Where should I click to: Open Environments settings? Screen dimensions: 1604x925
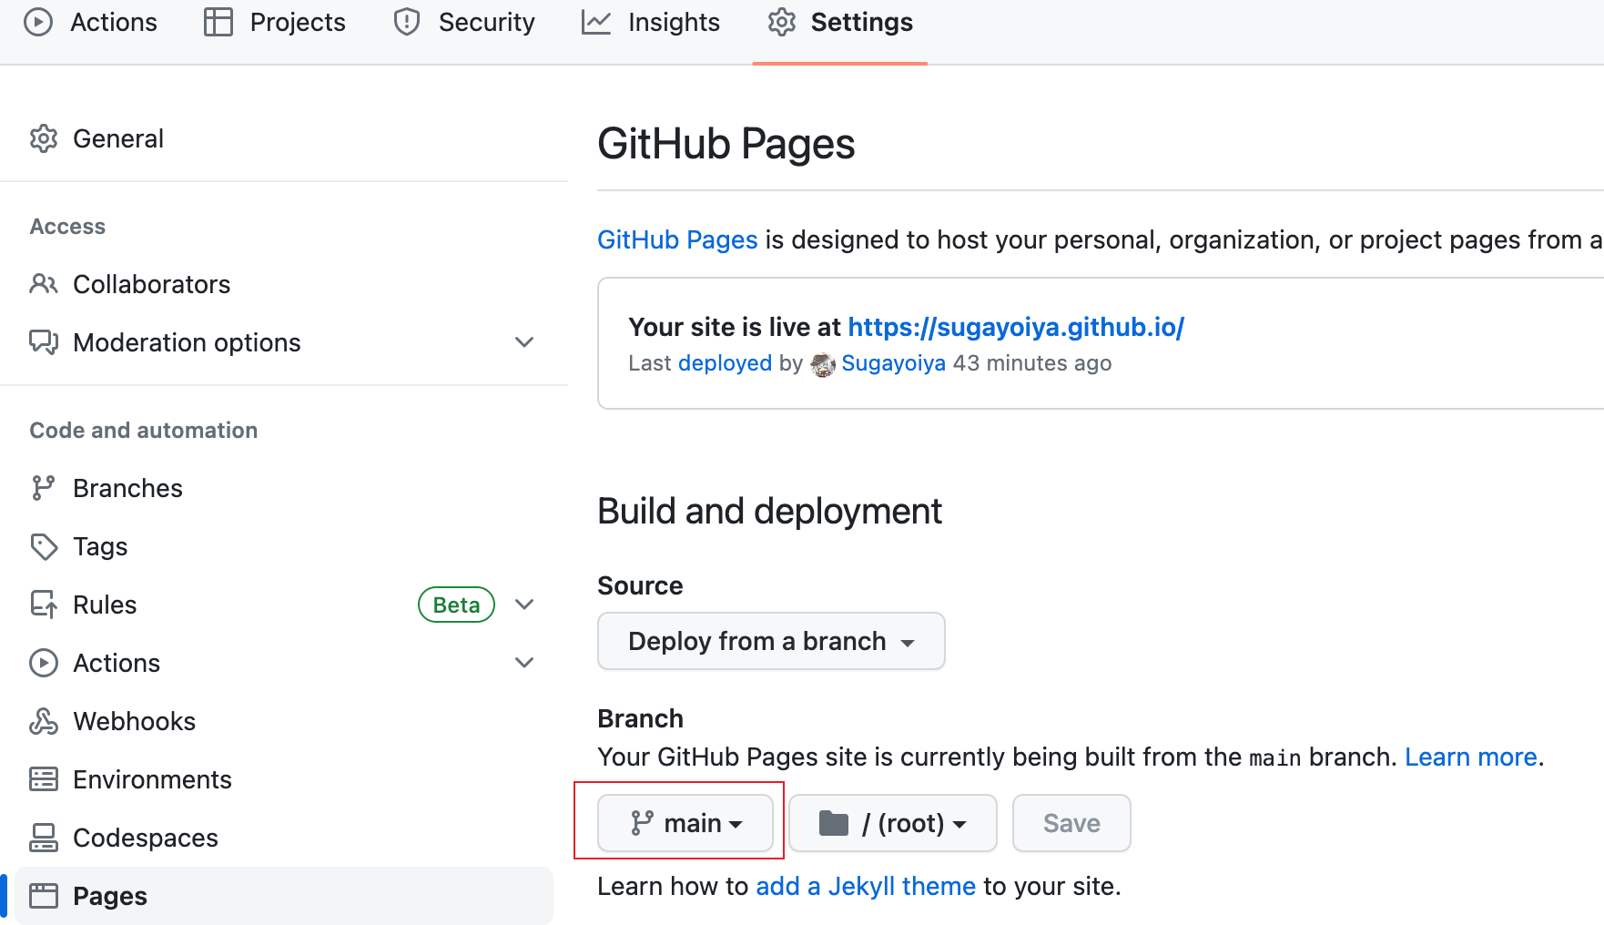coord(284,779)
